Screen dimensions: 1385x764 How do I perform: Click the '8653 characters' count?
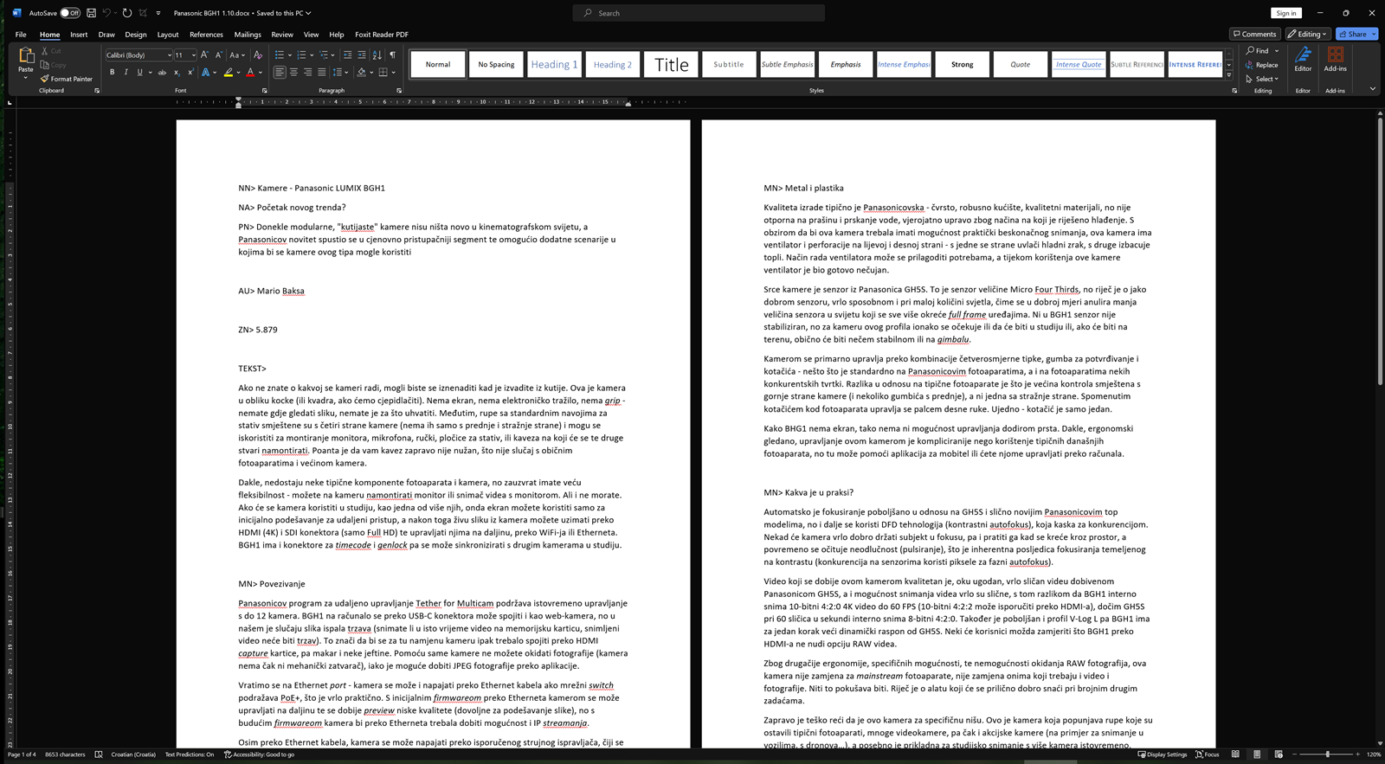click(65, 754)
